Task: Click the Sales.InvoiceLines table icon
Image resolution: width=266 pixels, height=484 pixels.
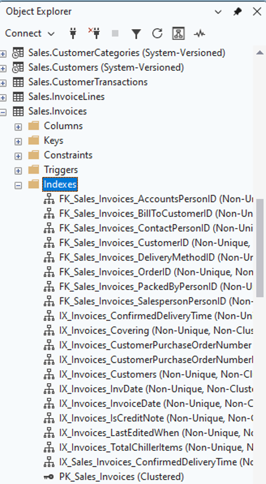Action: pyautogui.click(x=18, y=97)
